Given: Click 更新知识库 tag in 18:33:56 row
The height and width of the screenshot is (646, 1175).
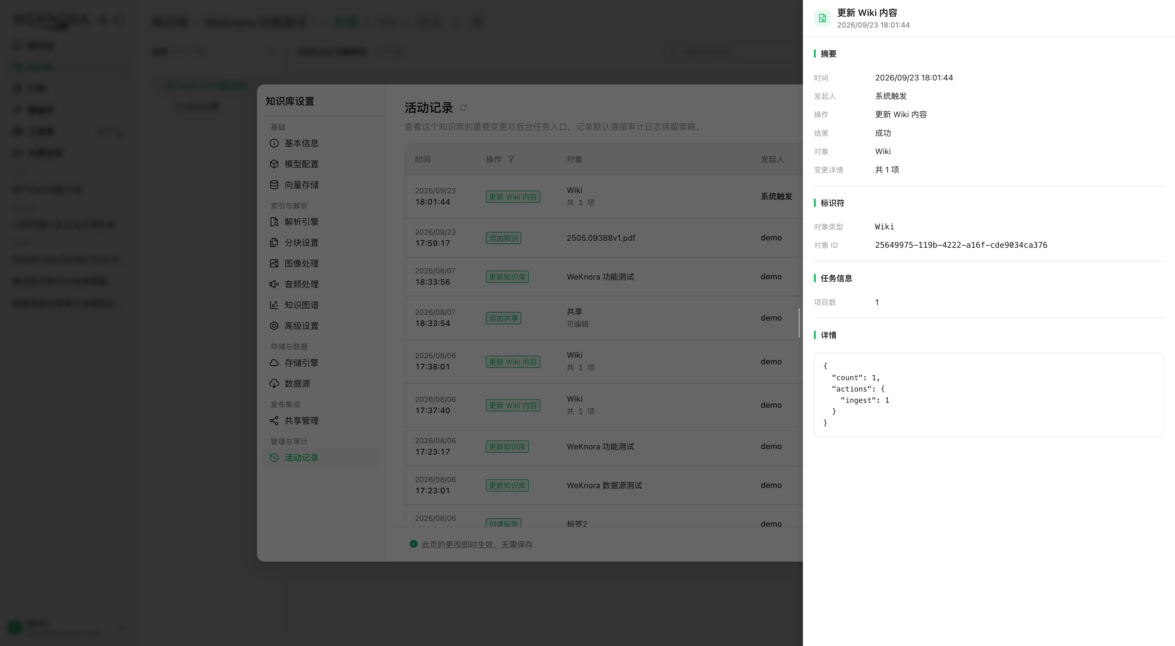Looking at the screenshot, I should tap(507, 277).
